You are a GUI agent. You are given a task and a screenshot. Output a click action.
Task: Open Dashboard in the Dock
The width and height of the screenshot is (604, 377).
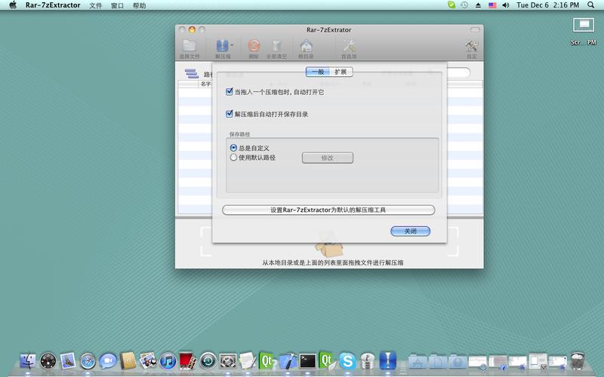coord(48,361)
